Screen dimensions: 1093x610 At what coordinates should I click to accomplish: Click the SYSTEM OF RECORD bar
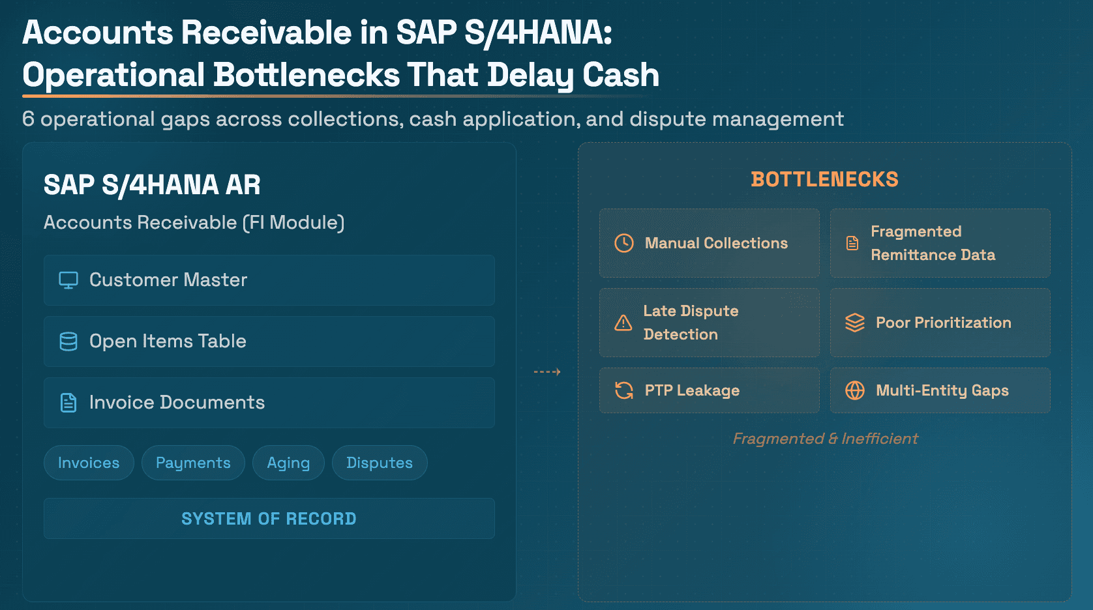tap(269, 519)
